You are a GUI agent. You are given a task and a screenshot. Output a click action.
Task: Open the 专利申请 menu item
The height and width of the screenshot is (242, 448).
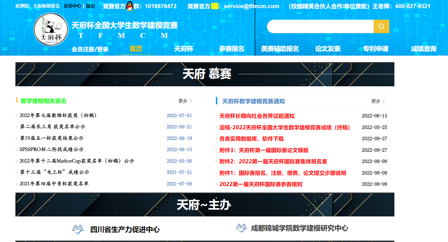click(376, 49)
